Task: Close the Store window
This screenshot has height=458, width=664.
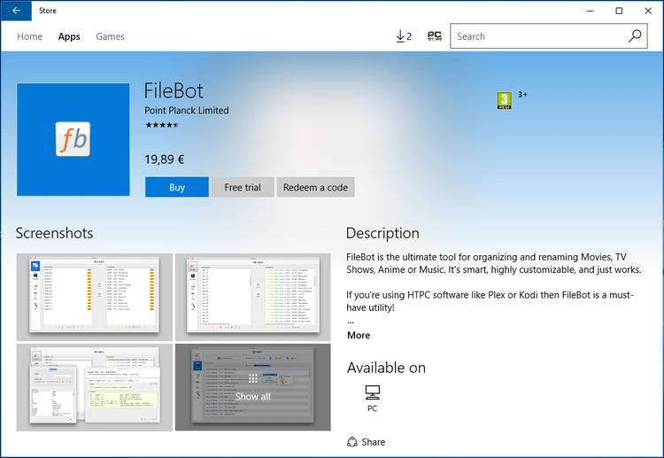Action: [x=648, y=11]
